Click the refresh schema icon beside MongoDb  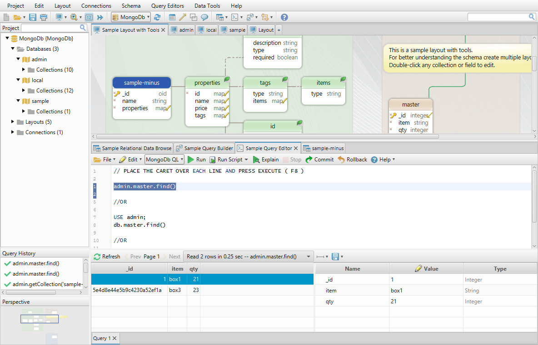tap(157, 17)
